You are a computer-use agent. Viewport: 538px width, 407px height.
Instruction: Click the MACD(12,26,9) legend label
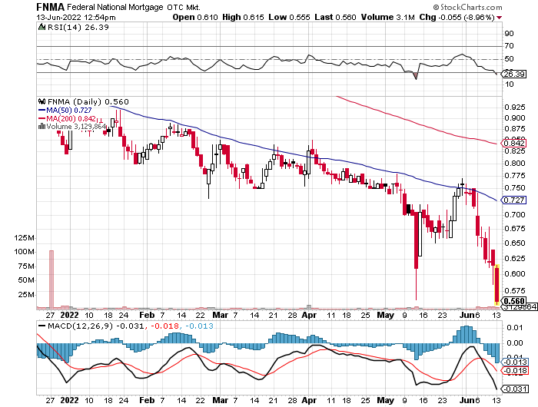80,326
